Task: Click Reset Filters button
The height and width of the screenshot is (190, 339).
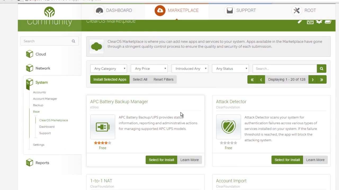Action: coord(163,79)
